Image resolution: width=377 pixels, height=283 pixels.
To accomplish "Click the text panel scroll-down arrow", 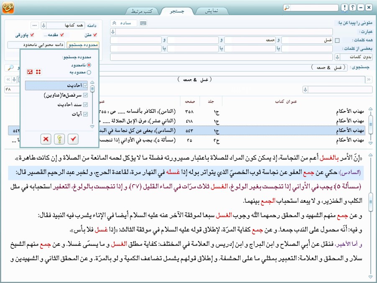I will tap(370, 278).
